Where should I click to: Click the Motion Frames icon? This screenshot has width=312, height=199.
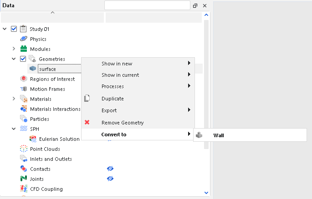24,89
